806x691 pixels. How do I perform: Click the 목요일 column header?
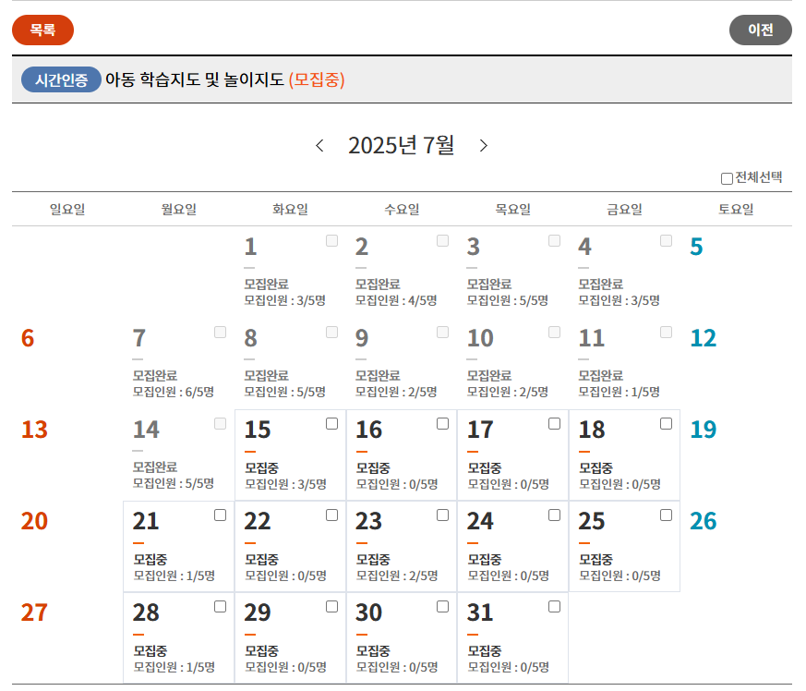click(513, 210)
